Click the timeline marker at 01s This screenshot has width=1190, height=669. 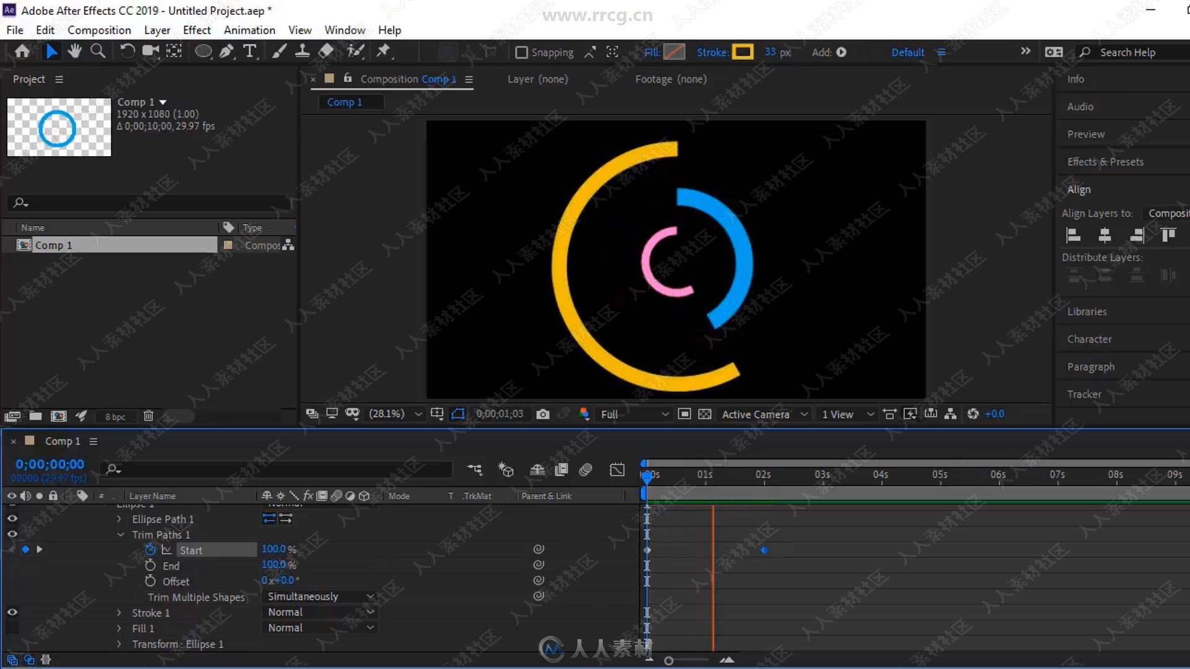(x=705, y=474)
